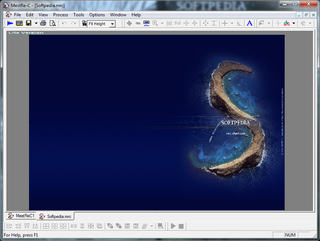320x241 pixels.
Task: Click the printer icon
Action: point(43,23)
